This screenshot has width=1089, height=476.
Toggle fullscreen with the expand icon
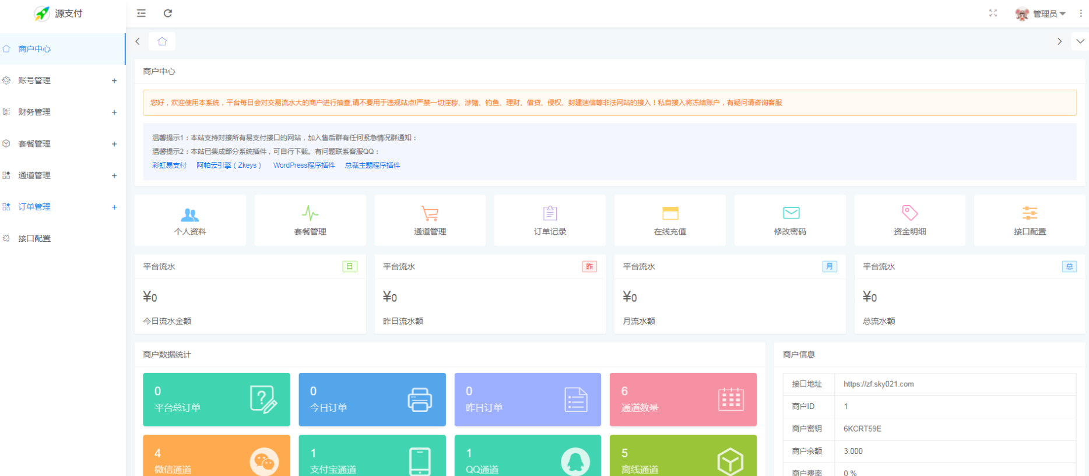tap(993, 13)
